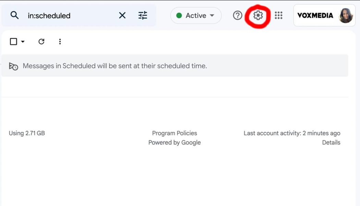360x206 pixels.
Task: View account activity Details
Action: click(331, 142)
